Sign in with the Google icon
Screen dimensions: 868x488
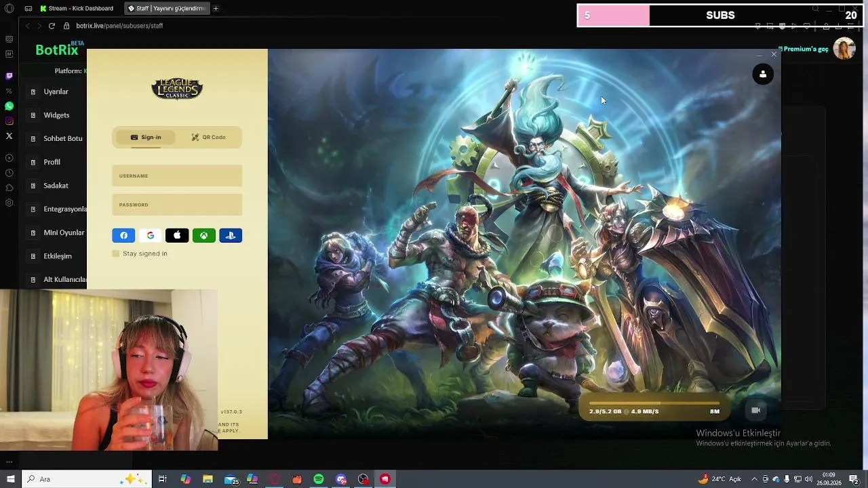point(151,235)
